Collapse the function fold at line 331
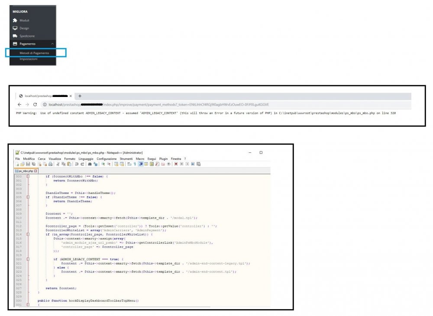 [x=28, y=305]
